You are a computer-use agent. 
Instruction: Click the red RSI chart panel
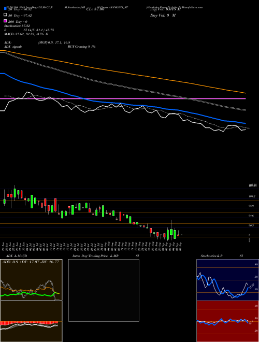pyautogui.click(x=227, y=321)
